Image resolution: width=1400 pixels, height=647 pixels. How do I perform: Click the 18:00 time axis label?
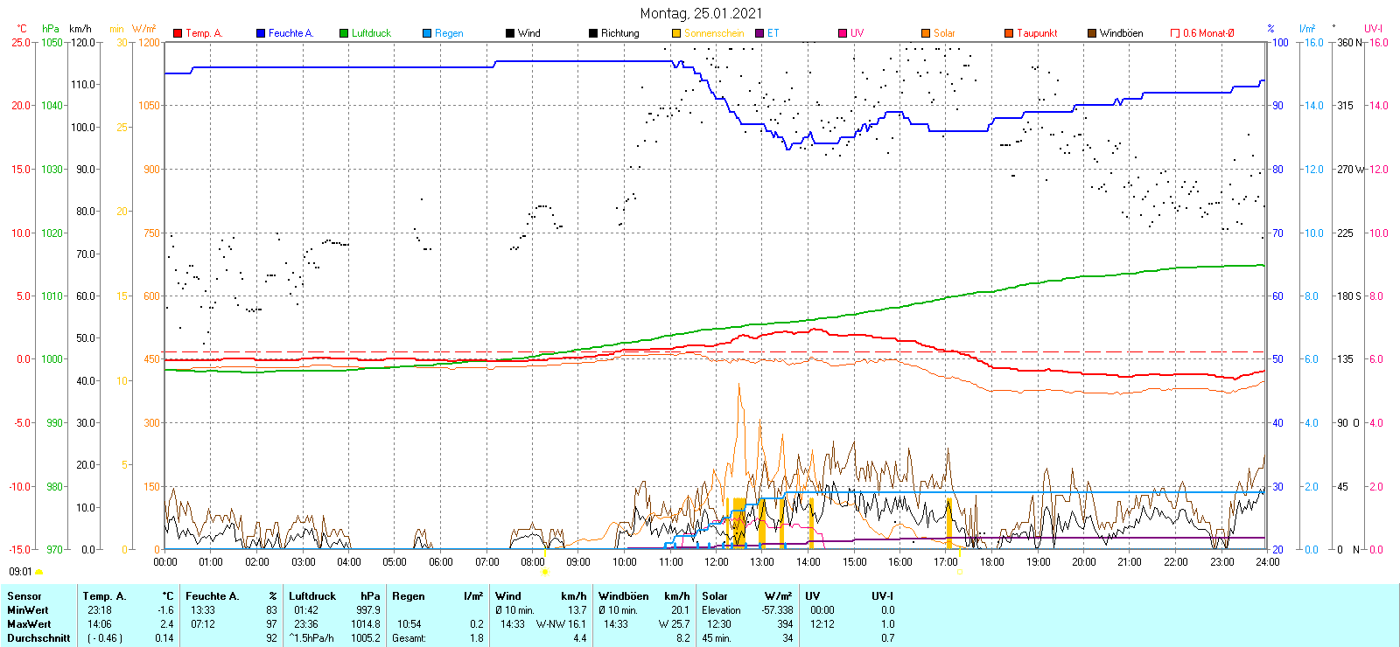(991, 562)
